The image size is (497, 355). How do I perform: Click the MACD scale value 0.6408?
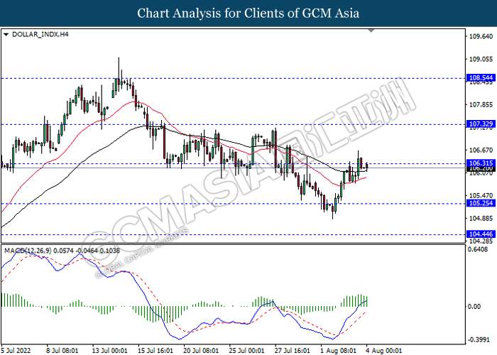pos(478,249)
